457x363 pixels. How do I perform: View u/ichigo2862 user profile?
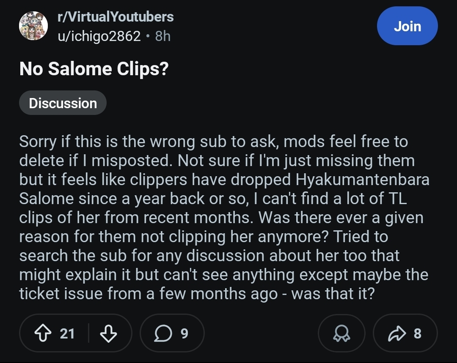tap(99, 36)
